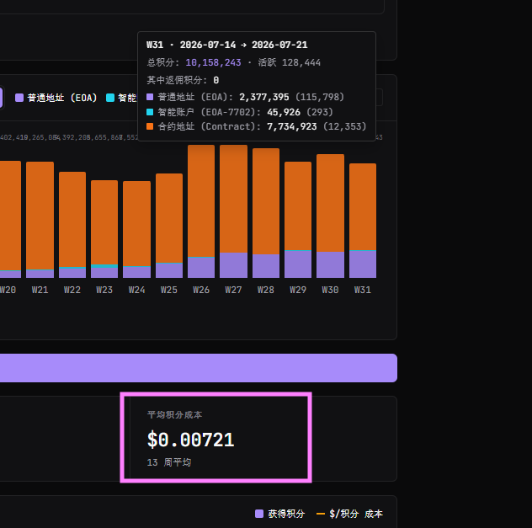Viewport: 532px width, 528px height.
Task: Click the W25 stacked bar
Action: click(x=169, y=226)
